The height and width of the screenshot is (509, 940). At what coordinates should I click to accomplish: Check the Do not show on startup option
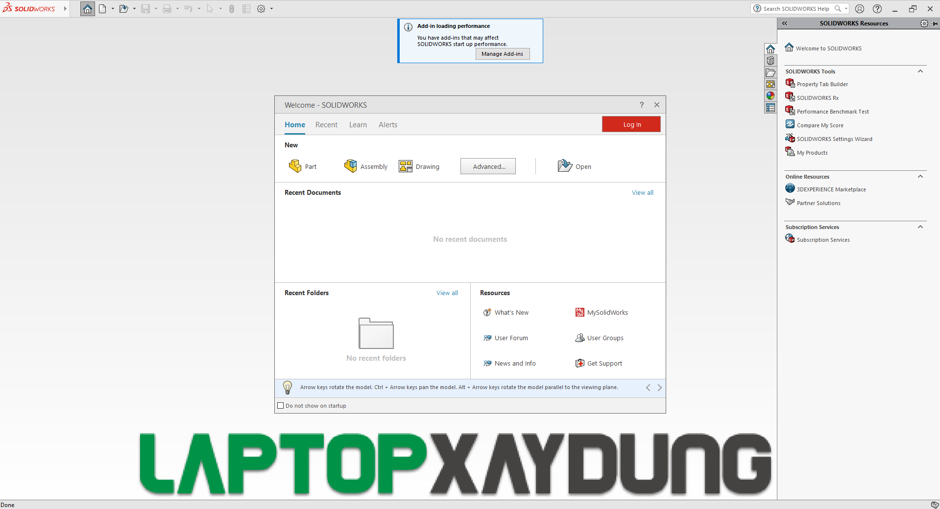(x=281, y=405)
